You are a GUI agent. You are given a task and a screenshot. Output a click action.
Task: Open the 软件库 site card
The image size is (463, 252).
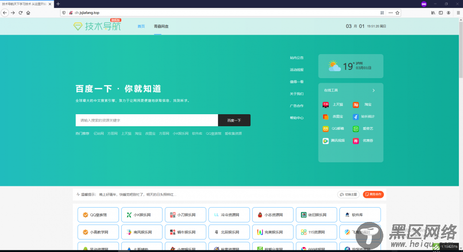point(360,215)
